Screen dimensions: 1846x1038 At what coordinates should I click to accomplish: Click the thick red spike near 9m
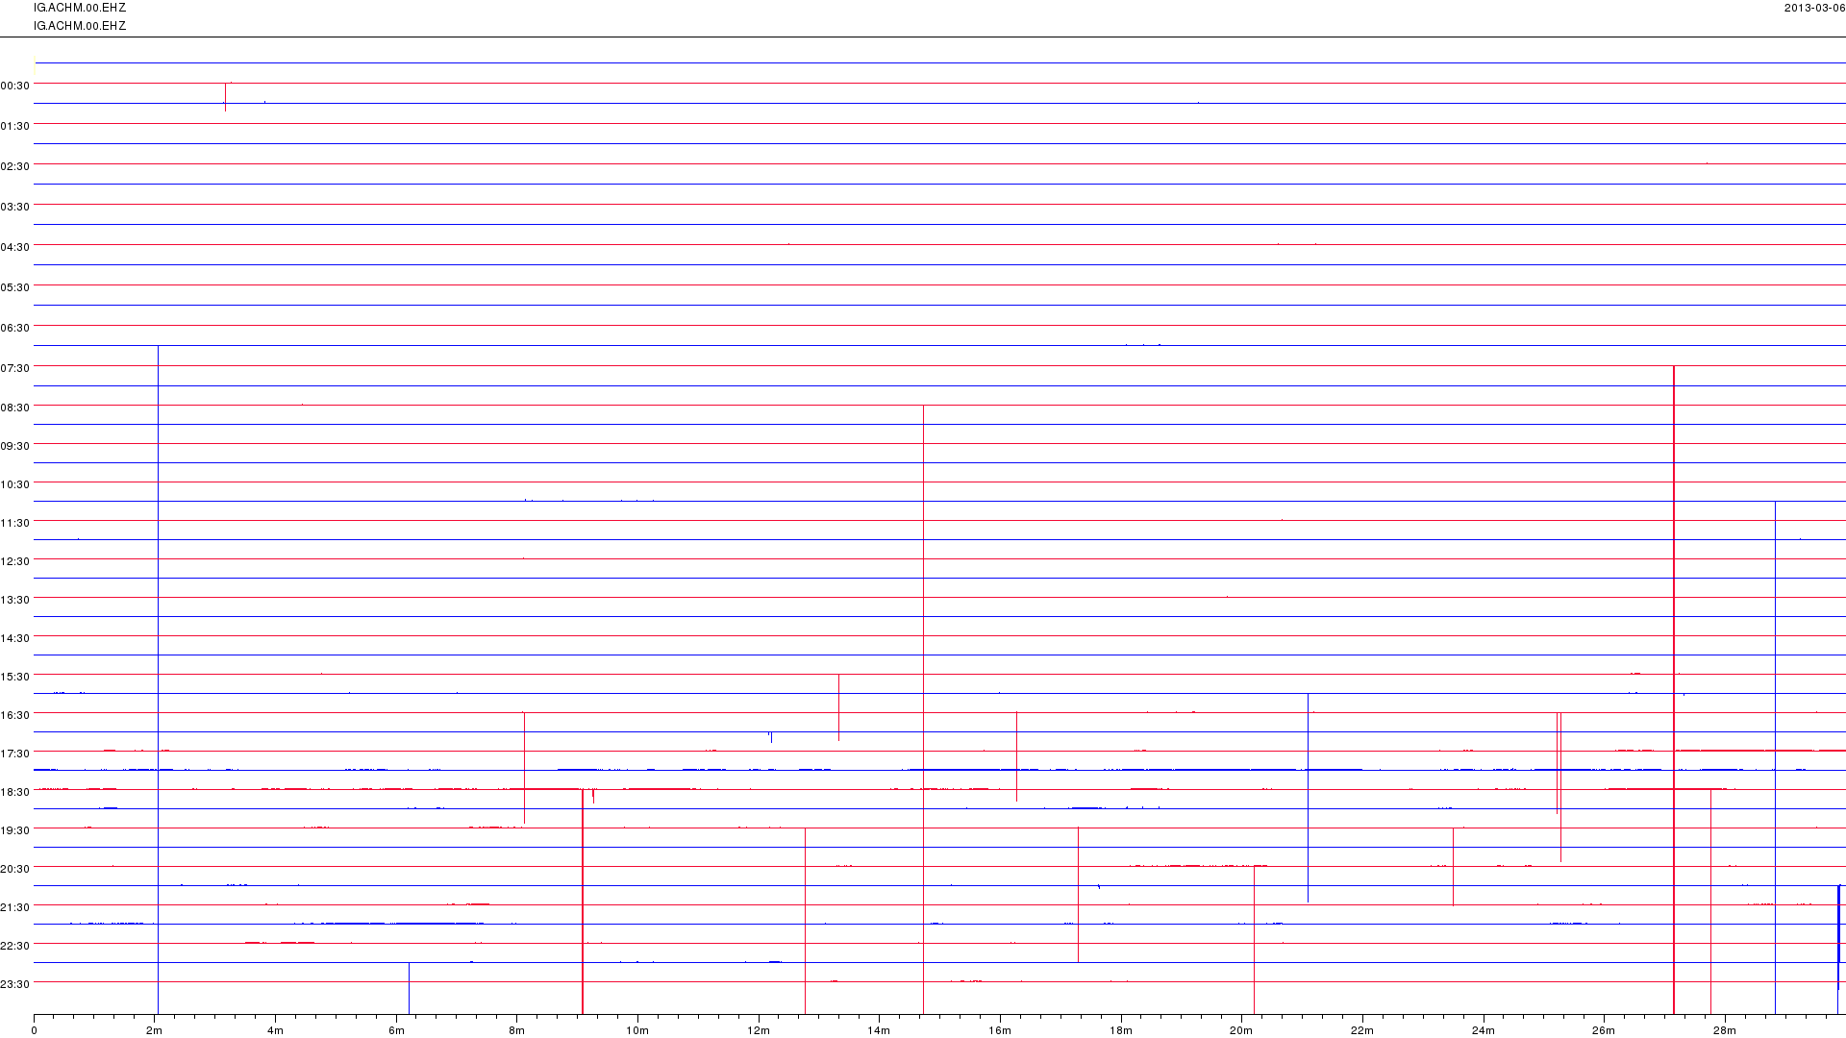coord(583,901)
